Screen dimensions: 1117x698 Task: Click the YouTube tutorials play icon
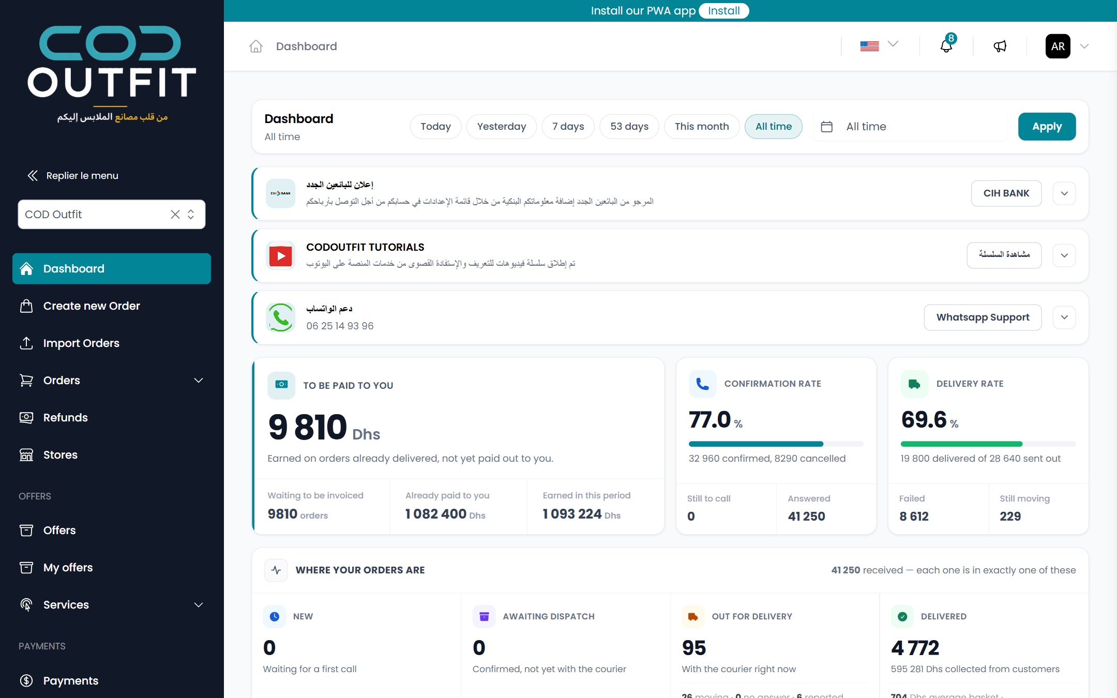(x=280, y=255)
